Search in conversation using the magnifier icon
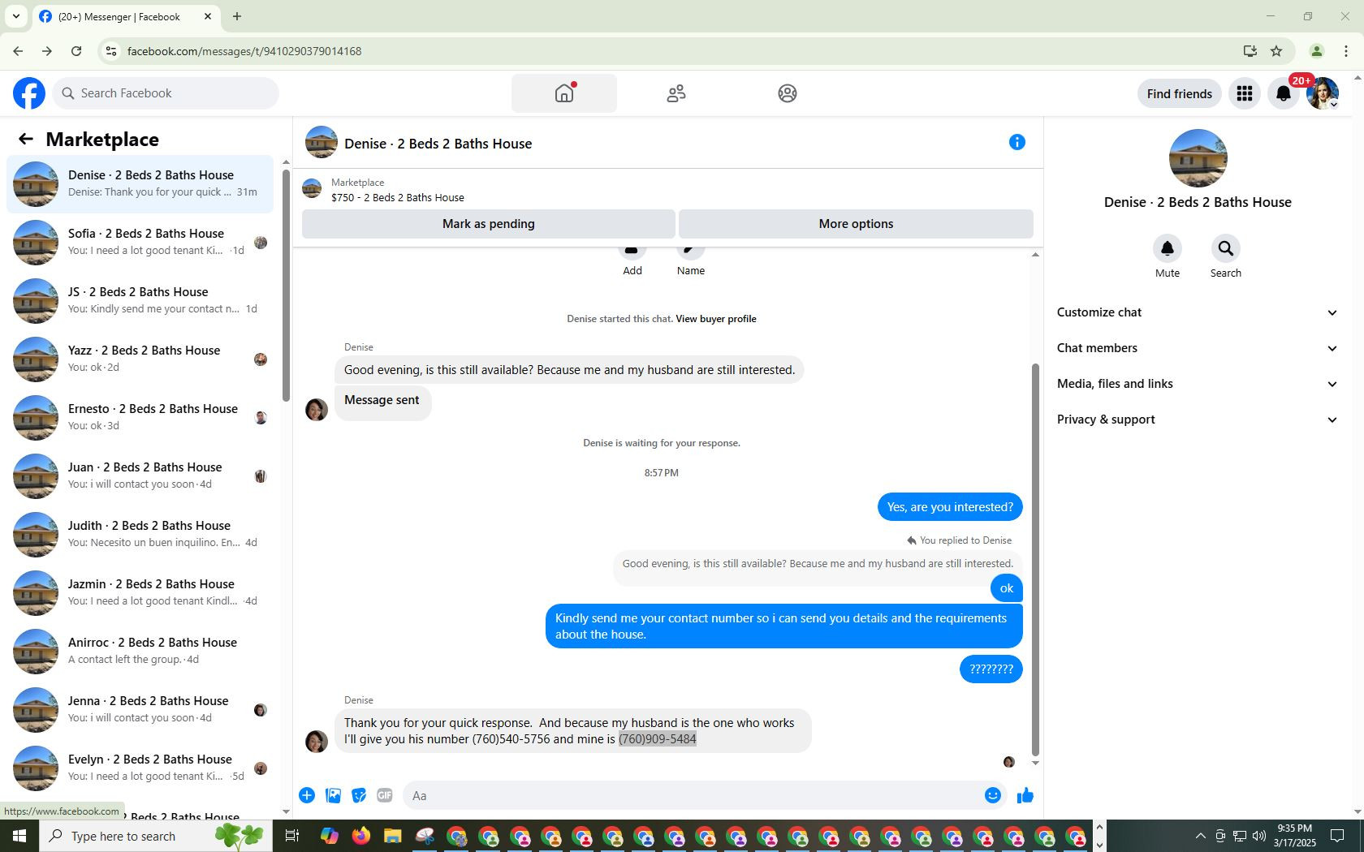 click(x=1226, y=248)
